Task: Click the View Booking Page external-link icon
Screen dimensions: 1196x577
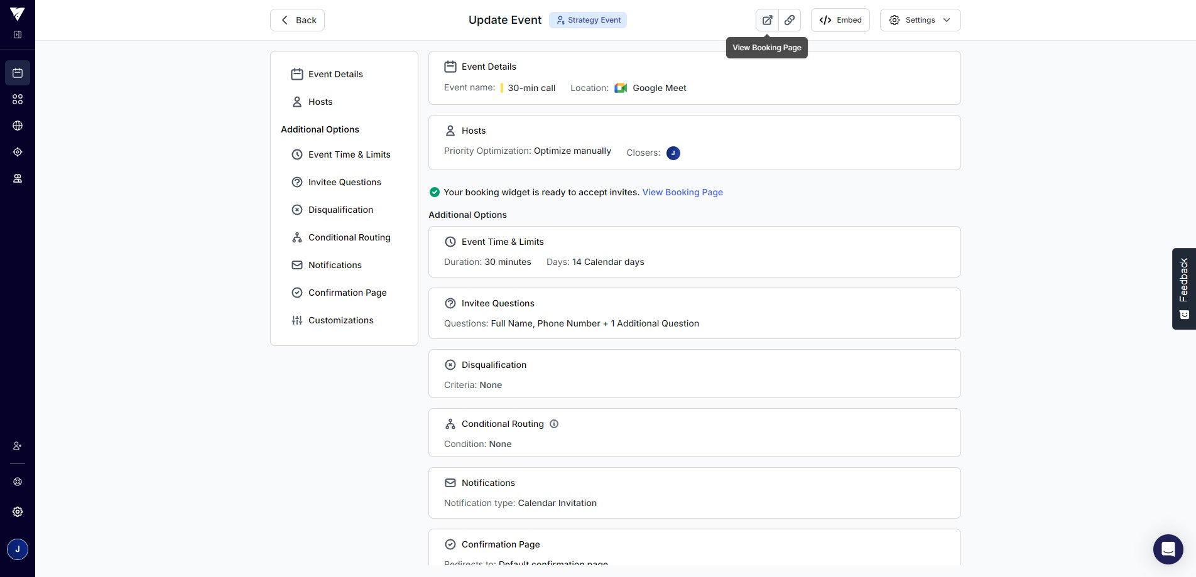Action: pos(767,20)
